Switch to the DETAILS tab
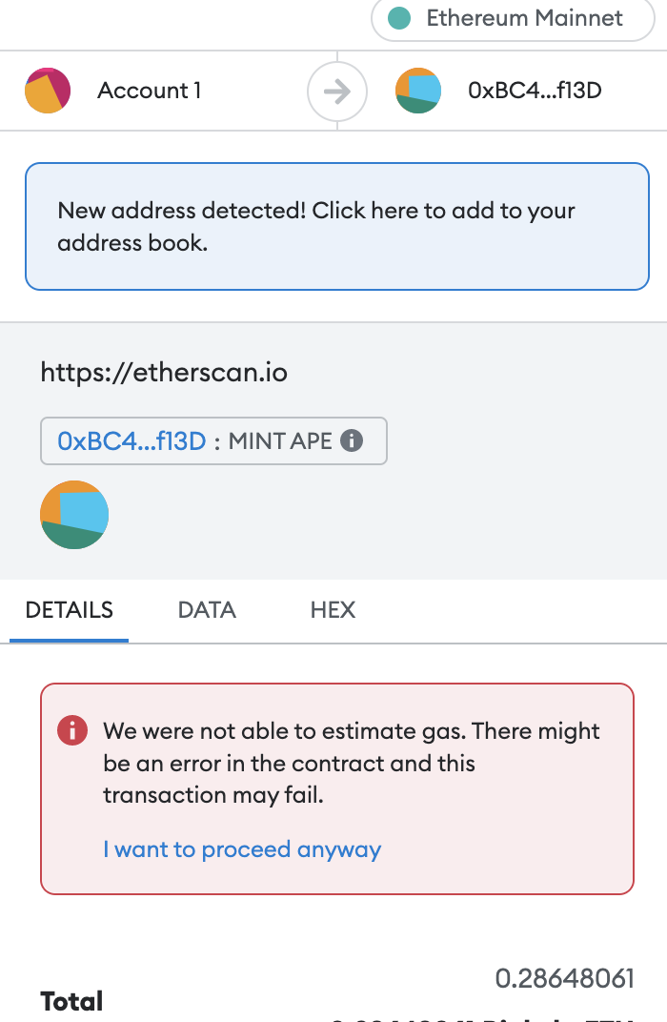The height and width of the screenshot is (1022, 667). tap(69, 610)
